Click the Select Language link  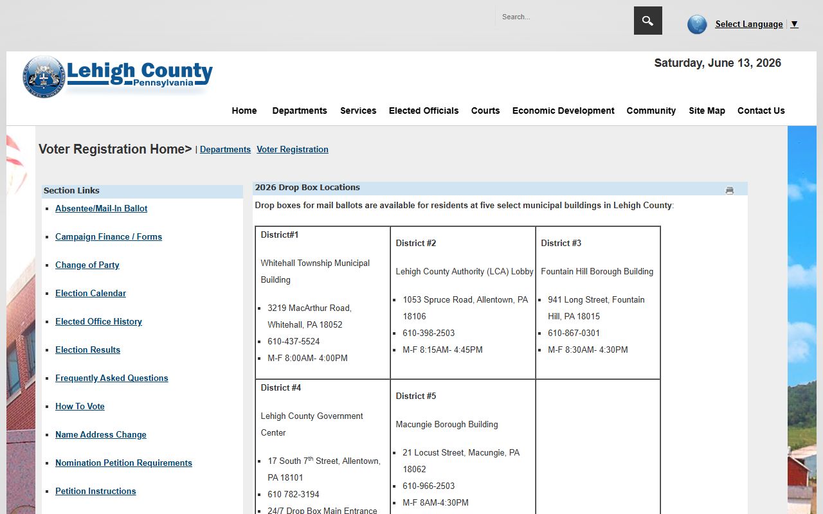749,24
